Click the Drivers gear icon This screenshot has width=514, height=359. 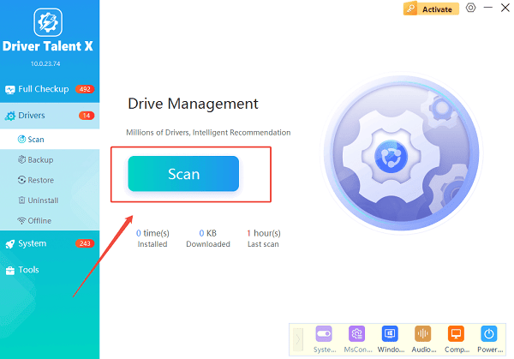pos(10,116)
